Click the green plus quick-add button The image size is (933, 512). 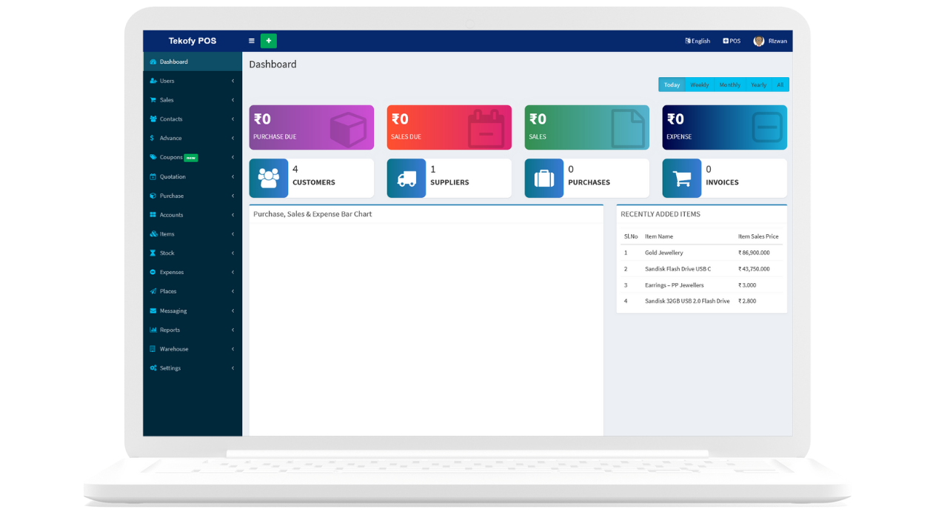[x=268, y=41]
